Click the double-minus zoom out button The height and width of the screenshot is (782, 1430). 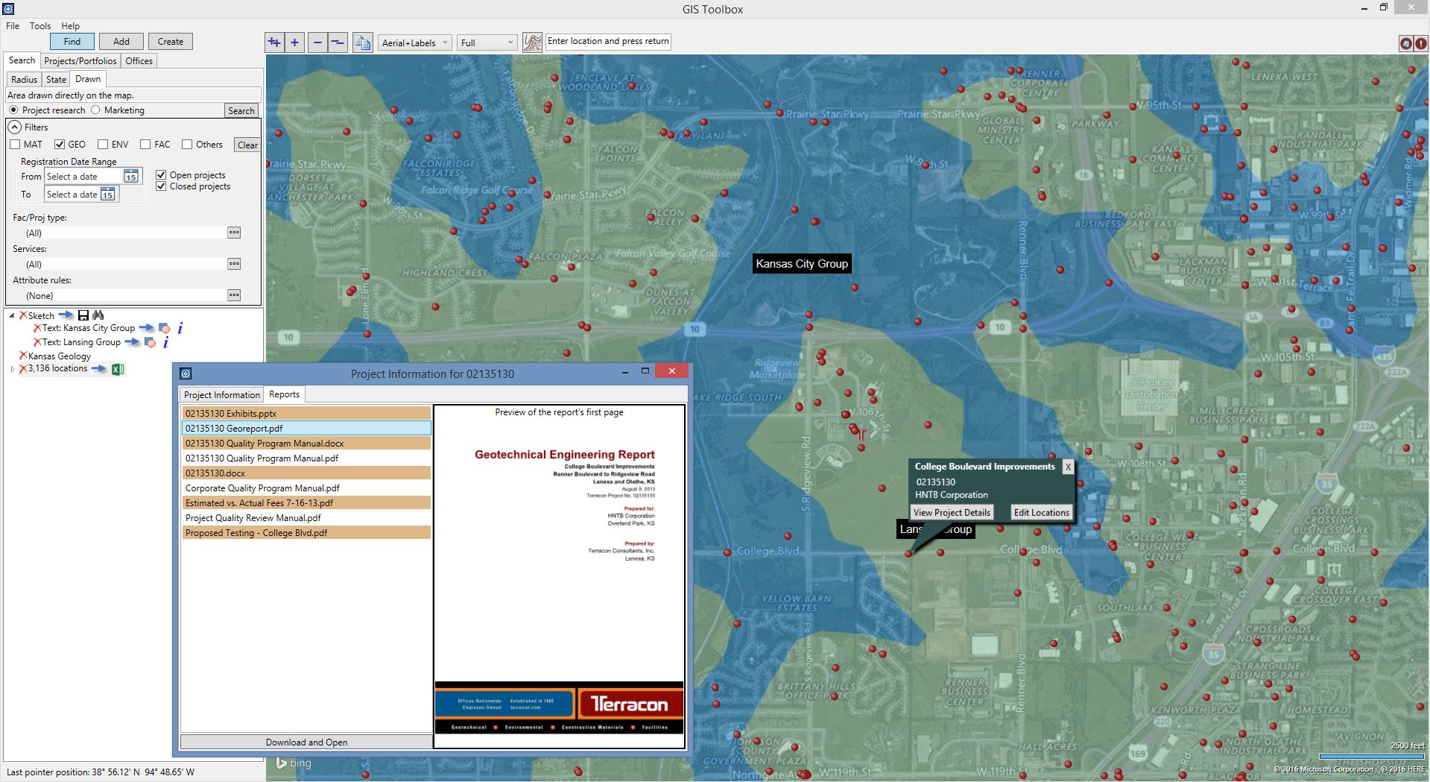tap(338, 42)
